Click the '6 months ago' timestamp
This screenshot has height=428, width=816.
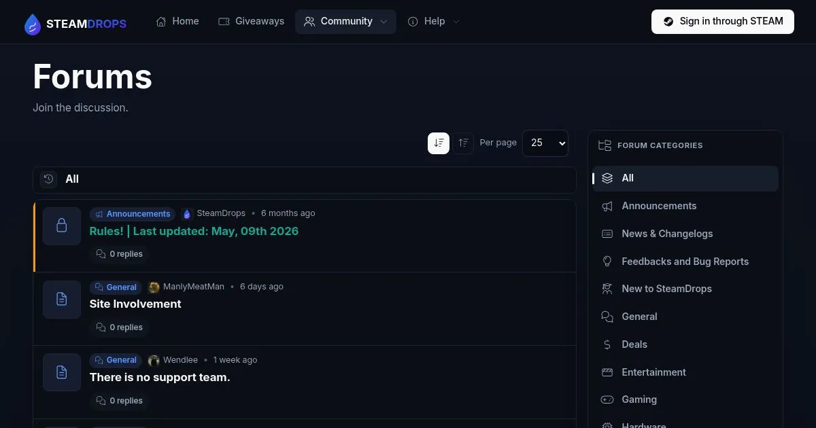[288, 213]
